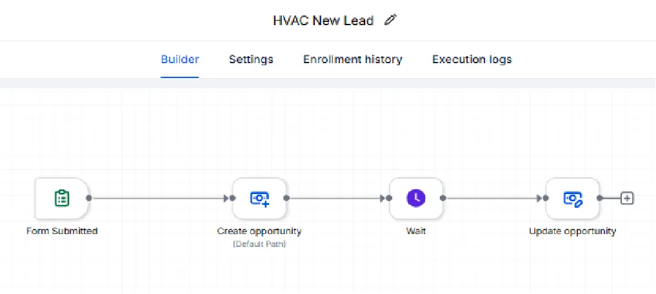Click the Create opportunity label text
The image size is (656, 294).
pos(259,231)
